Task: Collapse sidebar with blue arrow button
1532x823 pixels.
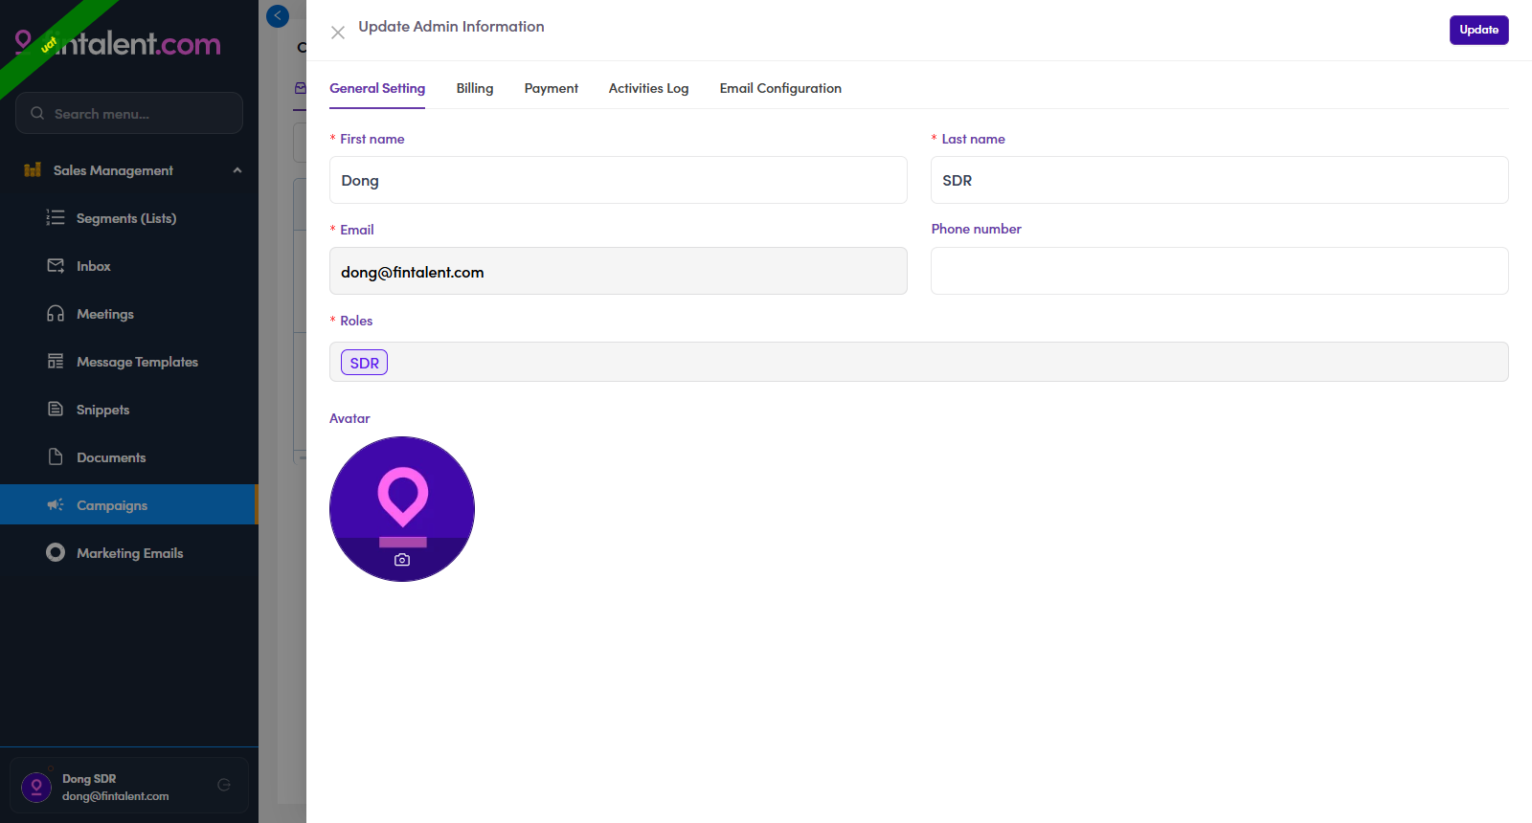Action: tap(278, 16)
